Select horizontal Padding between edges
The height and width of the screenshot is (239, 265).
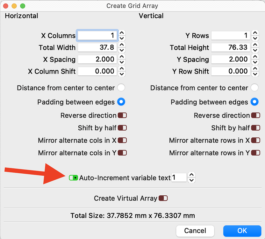click(121, 102)
